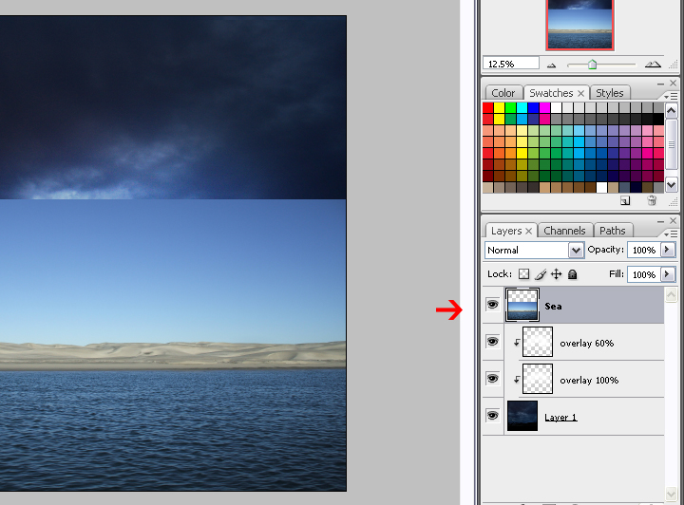The width and height of the screenshot is (684, 505).
Task: Click the lock position move icon
Action: pyautogui.click(x=557, y=274)
